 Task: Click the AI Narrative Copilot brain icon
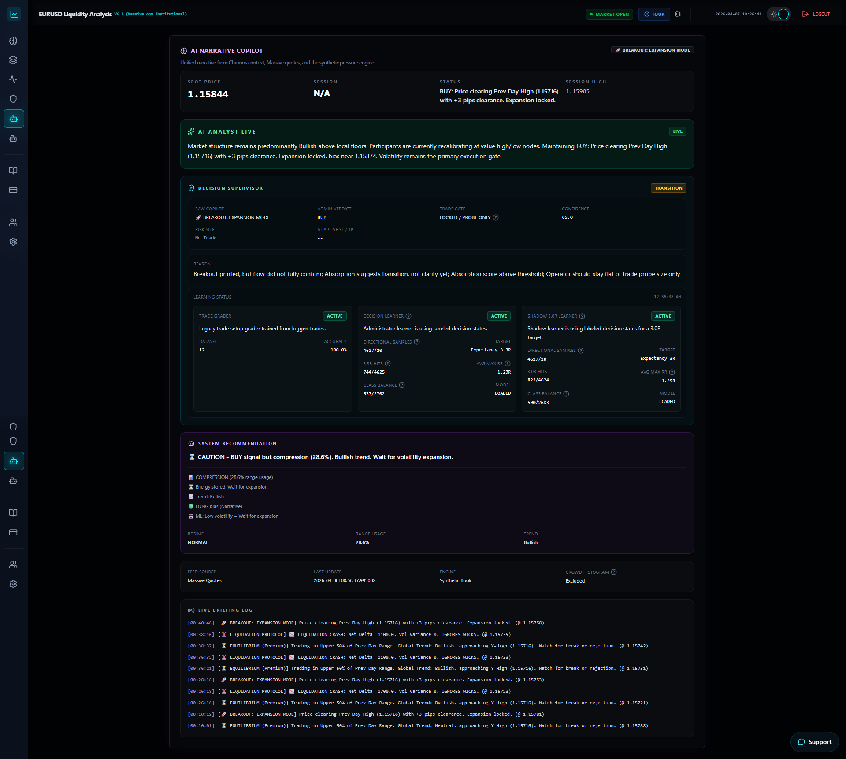click(184, 51)
